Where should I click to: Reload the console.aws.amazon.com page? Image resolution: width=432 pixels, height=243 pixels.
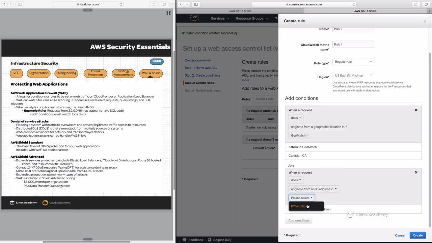tap(354, 4)
